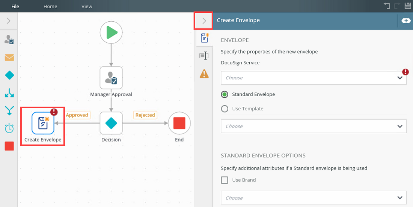The image size is (413, 207).
Task: Expand the DocuSign Service dropdown
Action: [314, 78]
